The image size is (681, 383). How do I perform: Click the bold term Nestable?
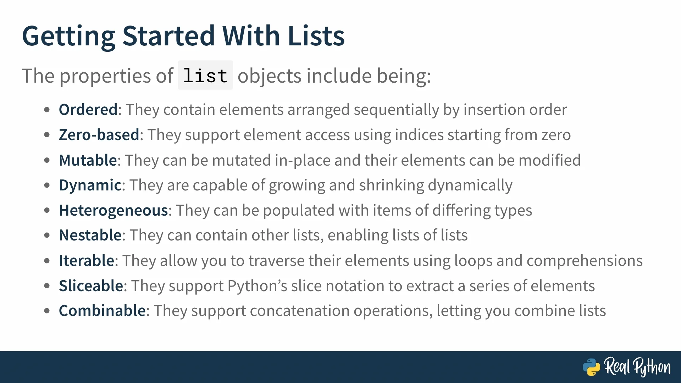coord(90,235)
